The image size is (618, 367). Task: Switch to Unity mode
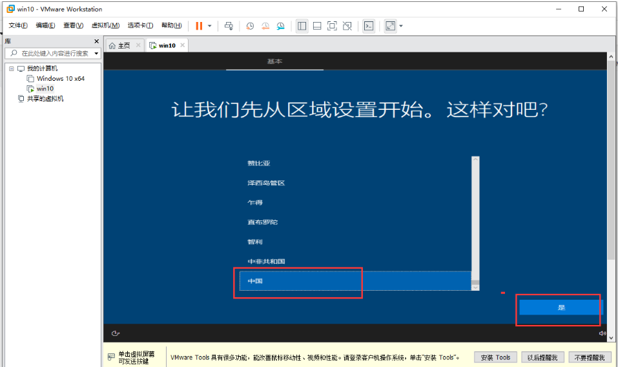[x=347, y=26]
